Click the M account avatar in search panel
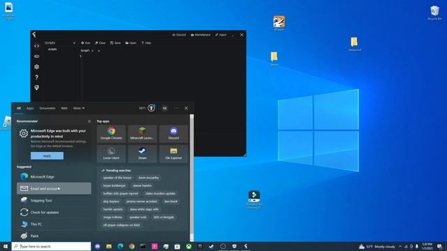The image size is (447, 251). point(165,108)
